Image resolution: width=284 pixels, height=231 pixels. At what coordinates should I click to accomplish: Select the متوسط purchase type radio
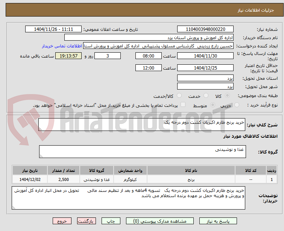coord(213,105)
